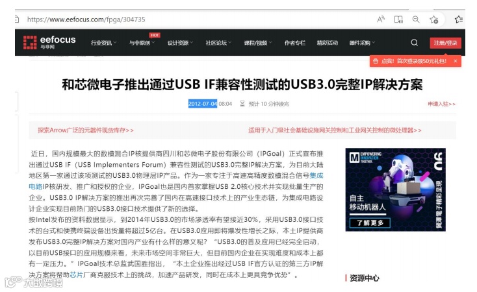Viewport: 477px width, 292px height.
Task: Click the hourglass reading time icon
Action: click(242, 104)
